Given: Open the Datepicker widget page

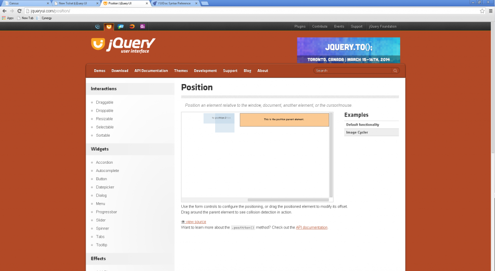Looking at the screenshot, I should (105, 187).
